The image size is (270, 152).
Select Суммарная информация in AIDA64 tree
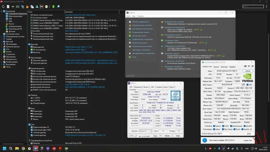17,14
